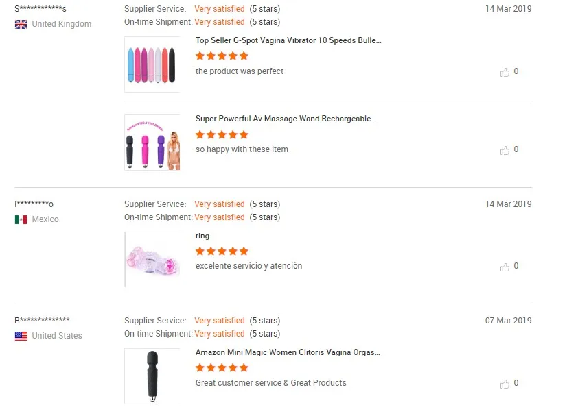Click thumbs-up on the Mexico reviewer's comment
Image resolution: width=567 pixels, height=416 pixels.
click(x=505, y=267)
